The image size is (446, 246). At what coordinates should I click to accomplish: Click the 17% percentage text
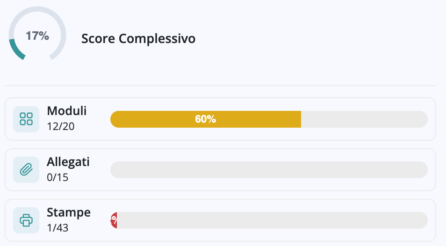tap(37, 36)
